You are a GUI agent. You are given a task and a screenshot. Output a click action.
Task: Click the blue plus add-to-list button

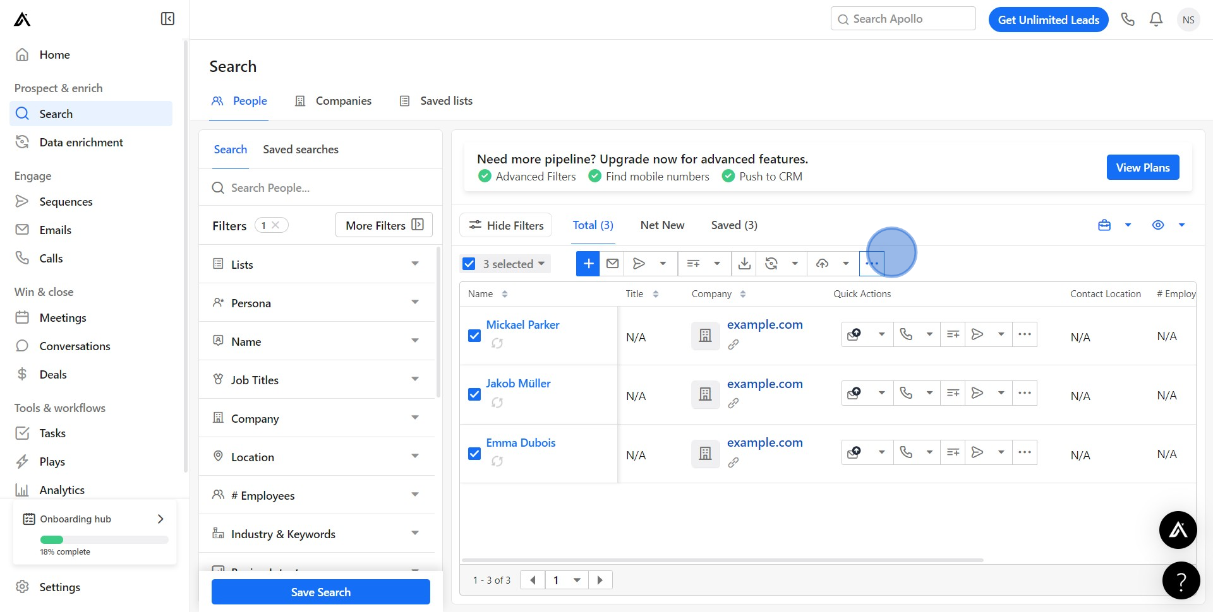(x=588, y=264)
